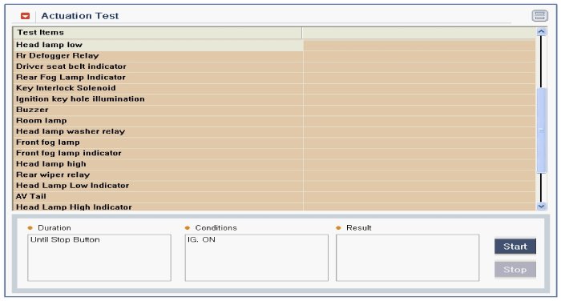561x301 pixels.
Task: Click the scroll up arrow of list
Action: pyautogui.click(x=541, y=32)
